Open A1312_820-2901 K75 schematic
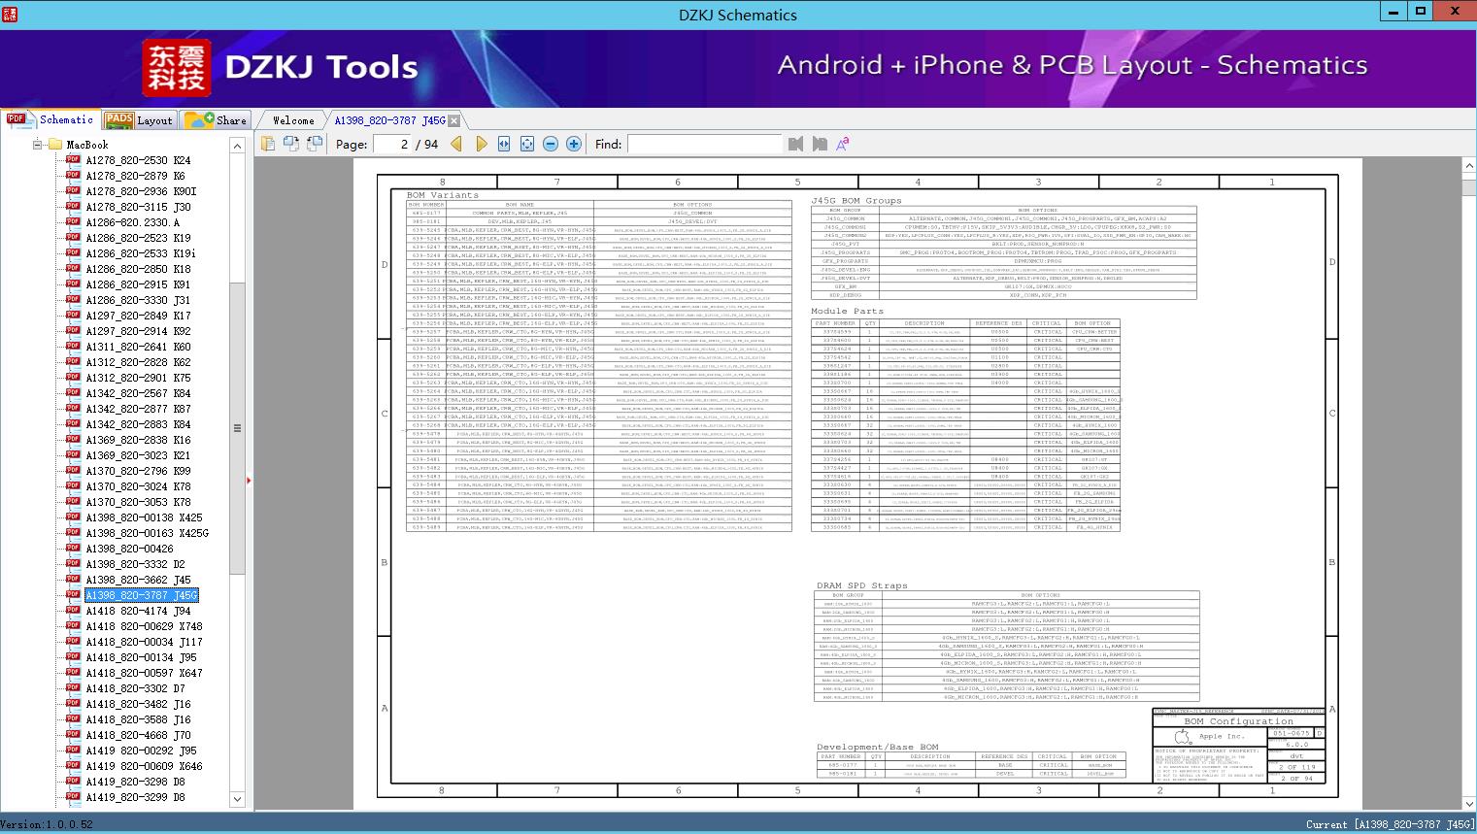 pos(138,378)
